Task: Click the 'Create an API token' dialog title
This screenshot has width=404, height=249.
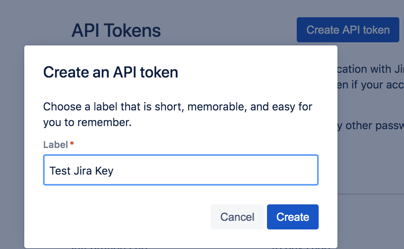Action: (x=110, y=72)
